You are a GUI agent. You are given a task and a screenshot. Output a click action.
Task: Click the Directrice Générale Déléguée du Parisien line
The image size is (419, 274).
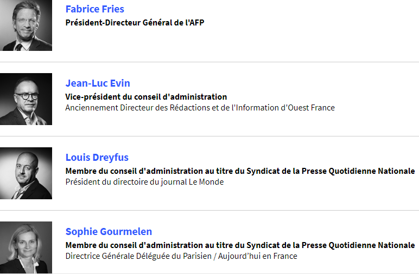click(181, 256)
